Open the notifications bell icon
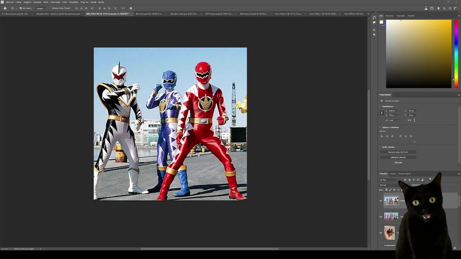Viewport: 461px width, 259px height. pos(438,8)
